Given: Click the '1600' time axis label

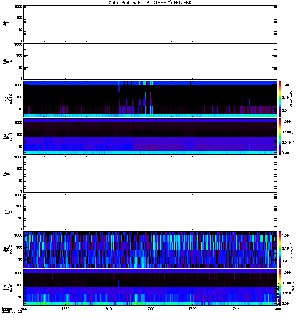Looking at the screenshot, I should 23,308.
